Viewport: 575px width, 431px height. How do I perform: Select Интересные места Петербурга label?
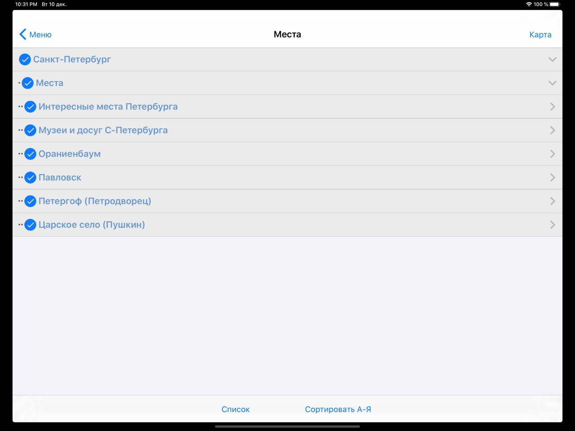(x=108, y=107)
